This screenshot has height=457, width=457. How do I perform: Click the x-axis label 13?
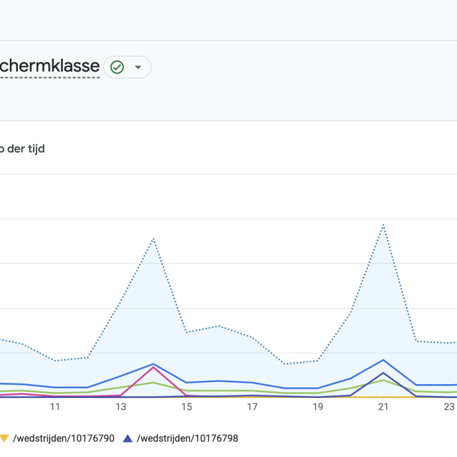(x=121, y=407)
